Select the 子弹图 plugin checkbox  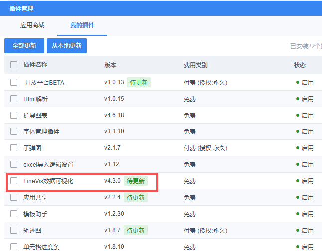point(14,148)
